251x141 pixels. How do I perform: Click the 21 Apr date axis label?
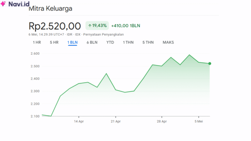(x=116, y=121)
